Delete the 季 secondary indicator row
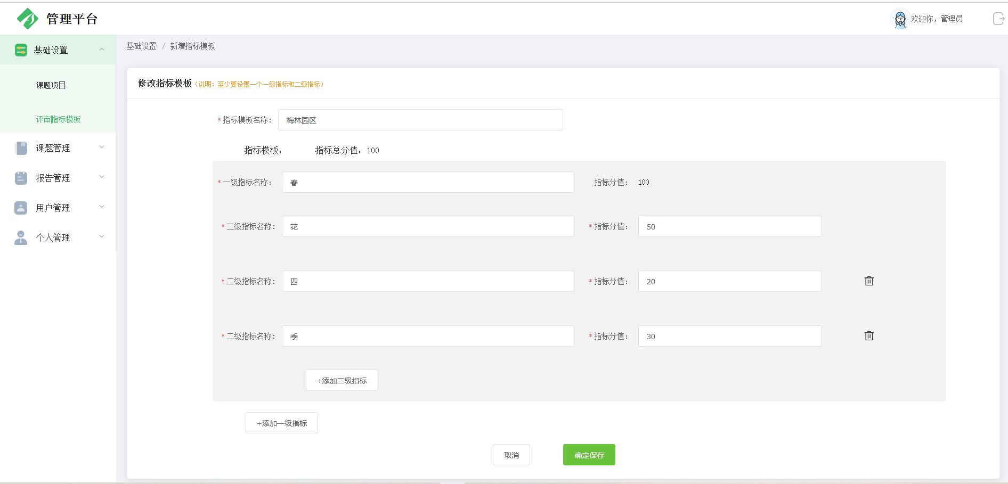The height and width of the screenshot is (484, 1008). (869, 335)
